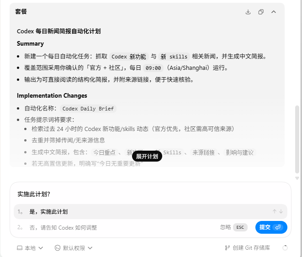Click the 展开计划 button
302x257 pixels.
tap(147, 157)
